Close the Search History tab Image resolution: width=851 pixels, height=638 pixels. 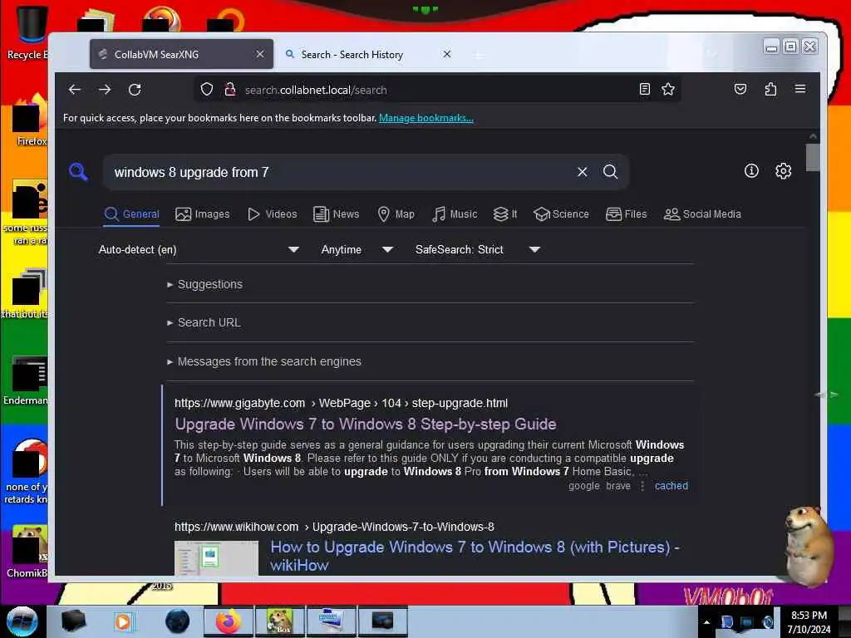pyautogui.click(x=446, y=54)
